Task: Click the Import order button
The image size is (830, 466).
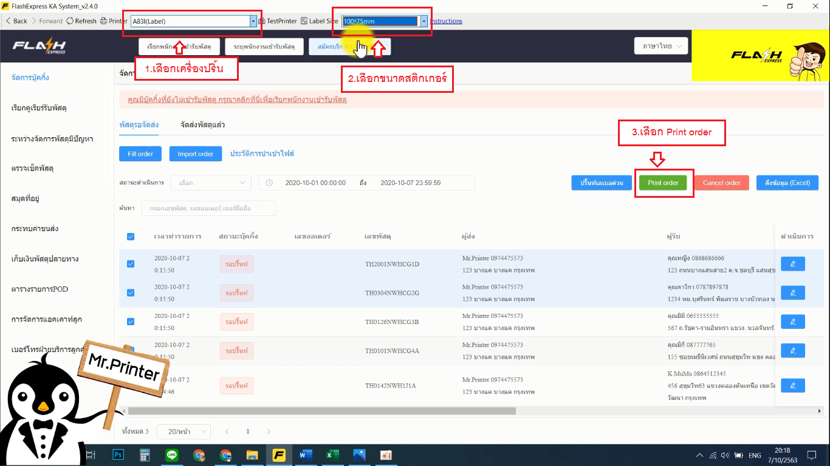Action: pyautogui.click(x=196, y=154)
